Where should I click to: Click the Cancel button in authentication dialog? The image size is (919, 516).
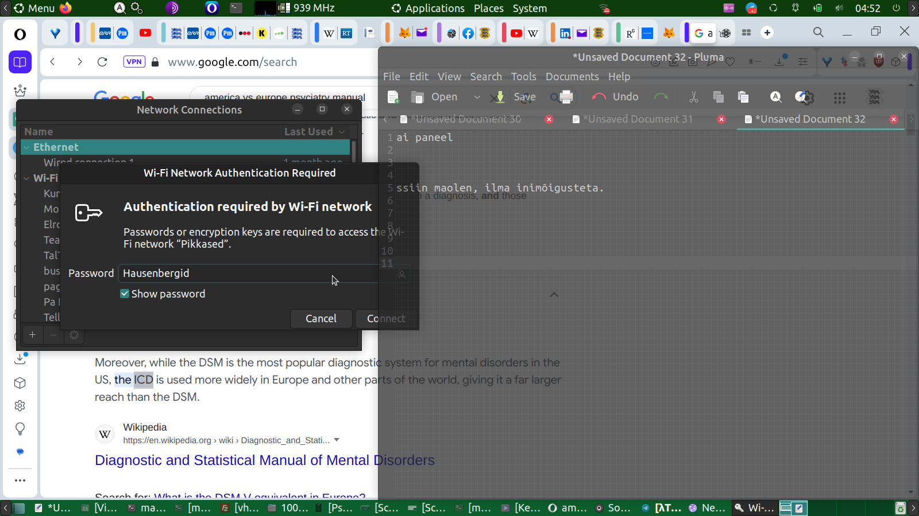click(321, 319)
